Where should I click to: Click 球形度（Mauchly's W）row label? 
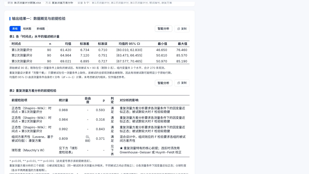[28, 150]
